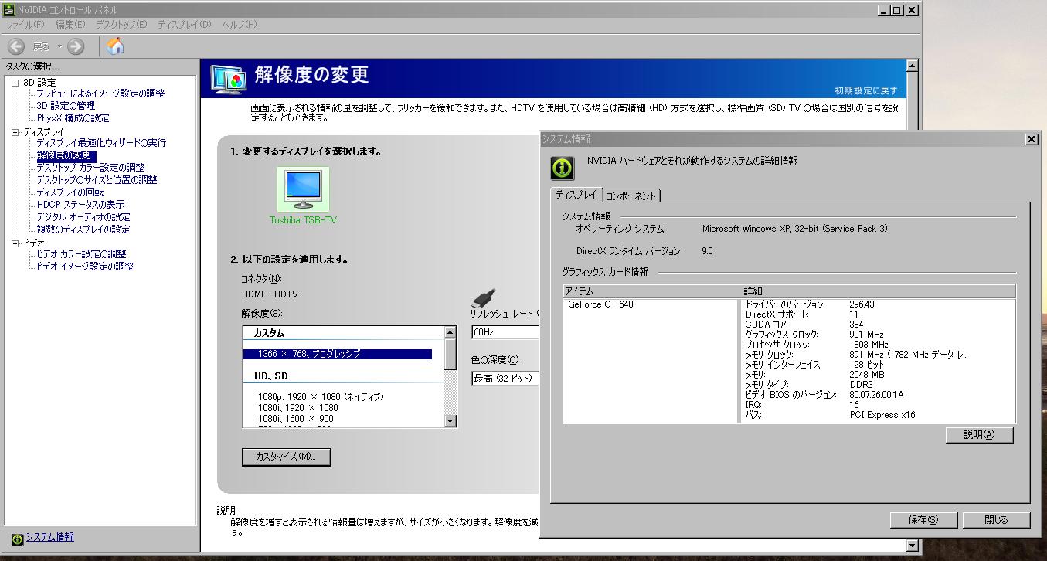This screenshot has height=561, width=1047.
Task: Click the 保存(S) button
Action: coord(923,520)
